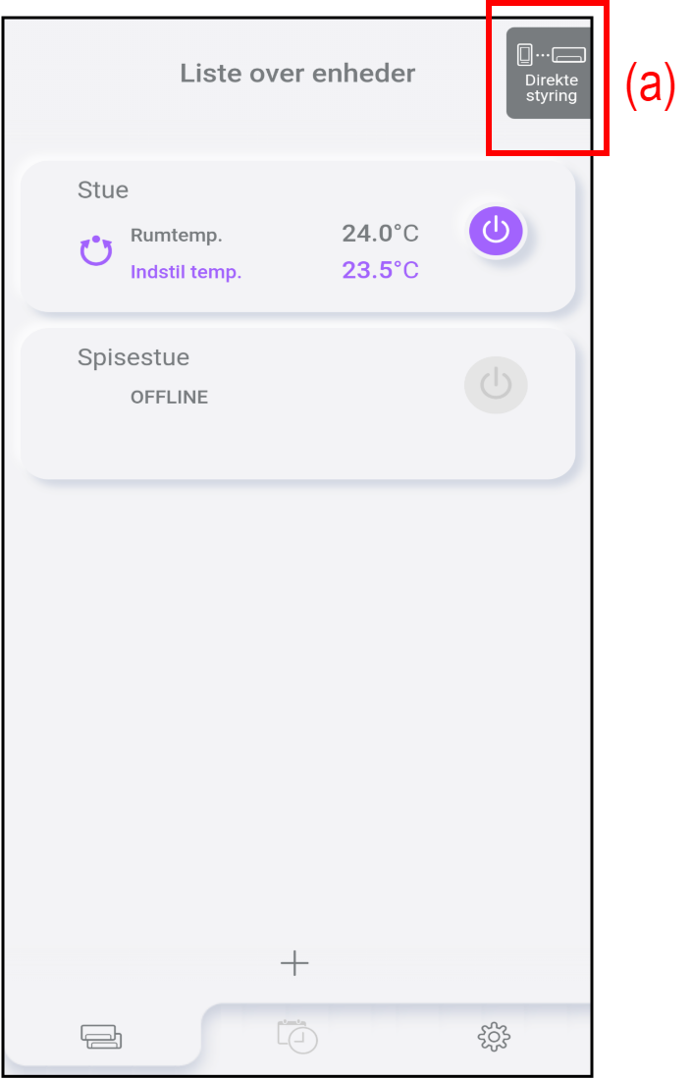This screenshot has width=691, height=1080.
Task: Click the Rumtemp. label
Action: tap(177, 236)
